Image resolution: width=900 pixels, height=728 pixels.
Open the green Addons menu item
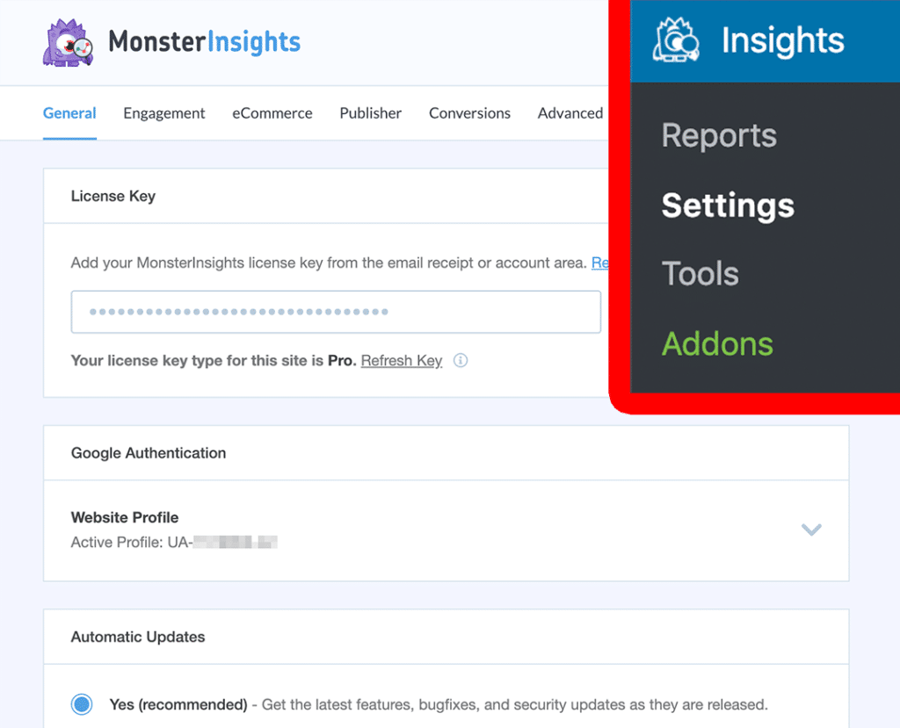pos(717,344)
